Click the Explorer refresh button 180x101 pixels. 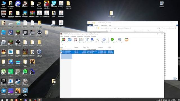(x=159, y=28)
